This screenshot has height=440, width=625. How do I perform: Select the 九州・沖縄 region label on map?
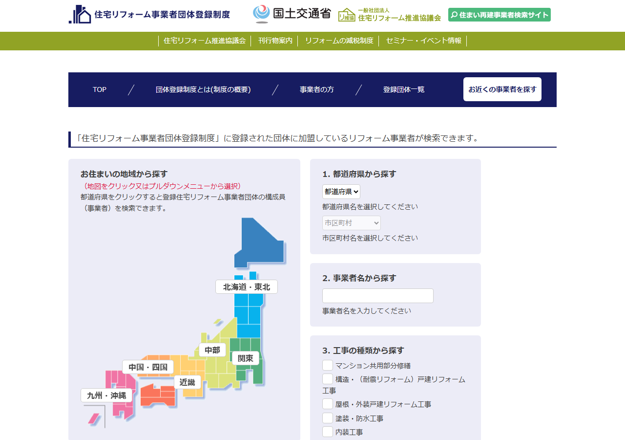(106, 396)
